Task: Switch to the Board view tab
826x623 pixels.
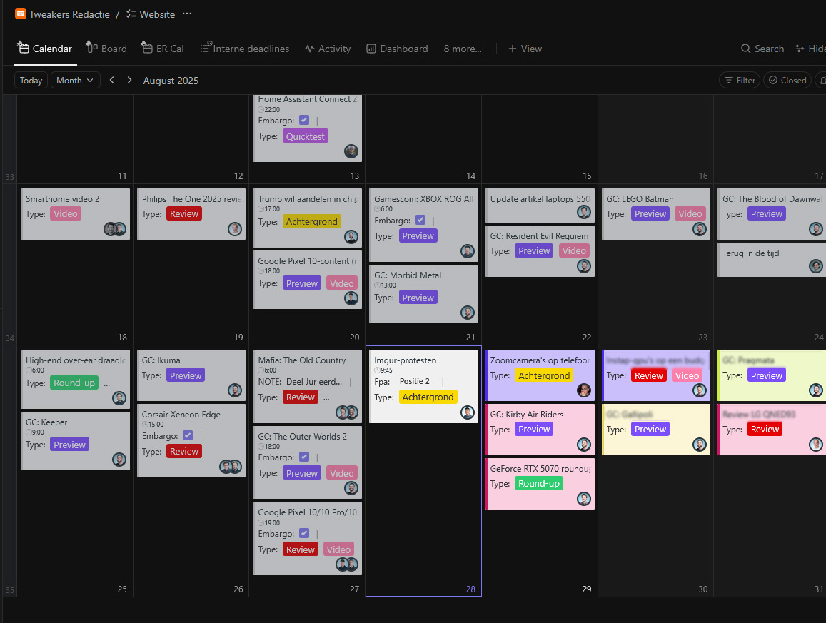Action: pyautogui.click(x=106, y=49)
